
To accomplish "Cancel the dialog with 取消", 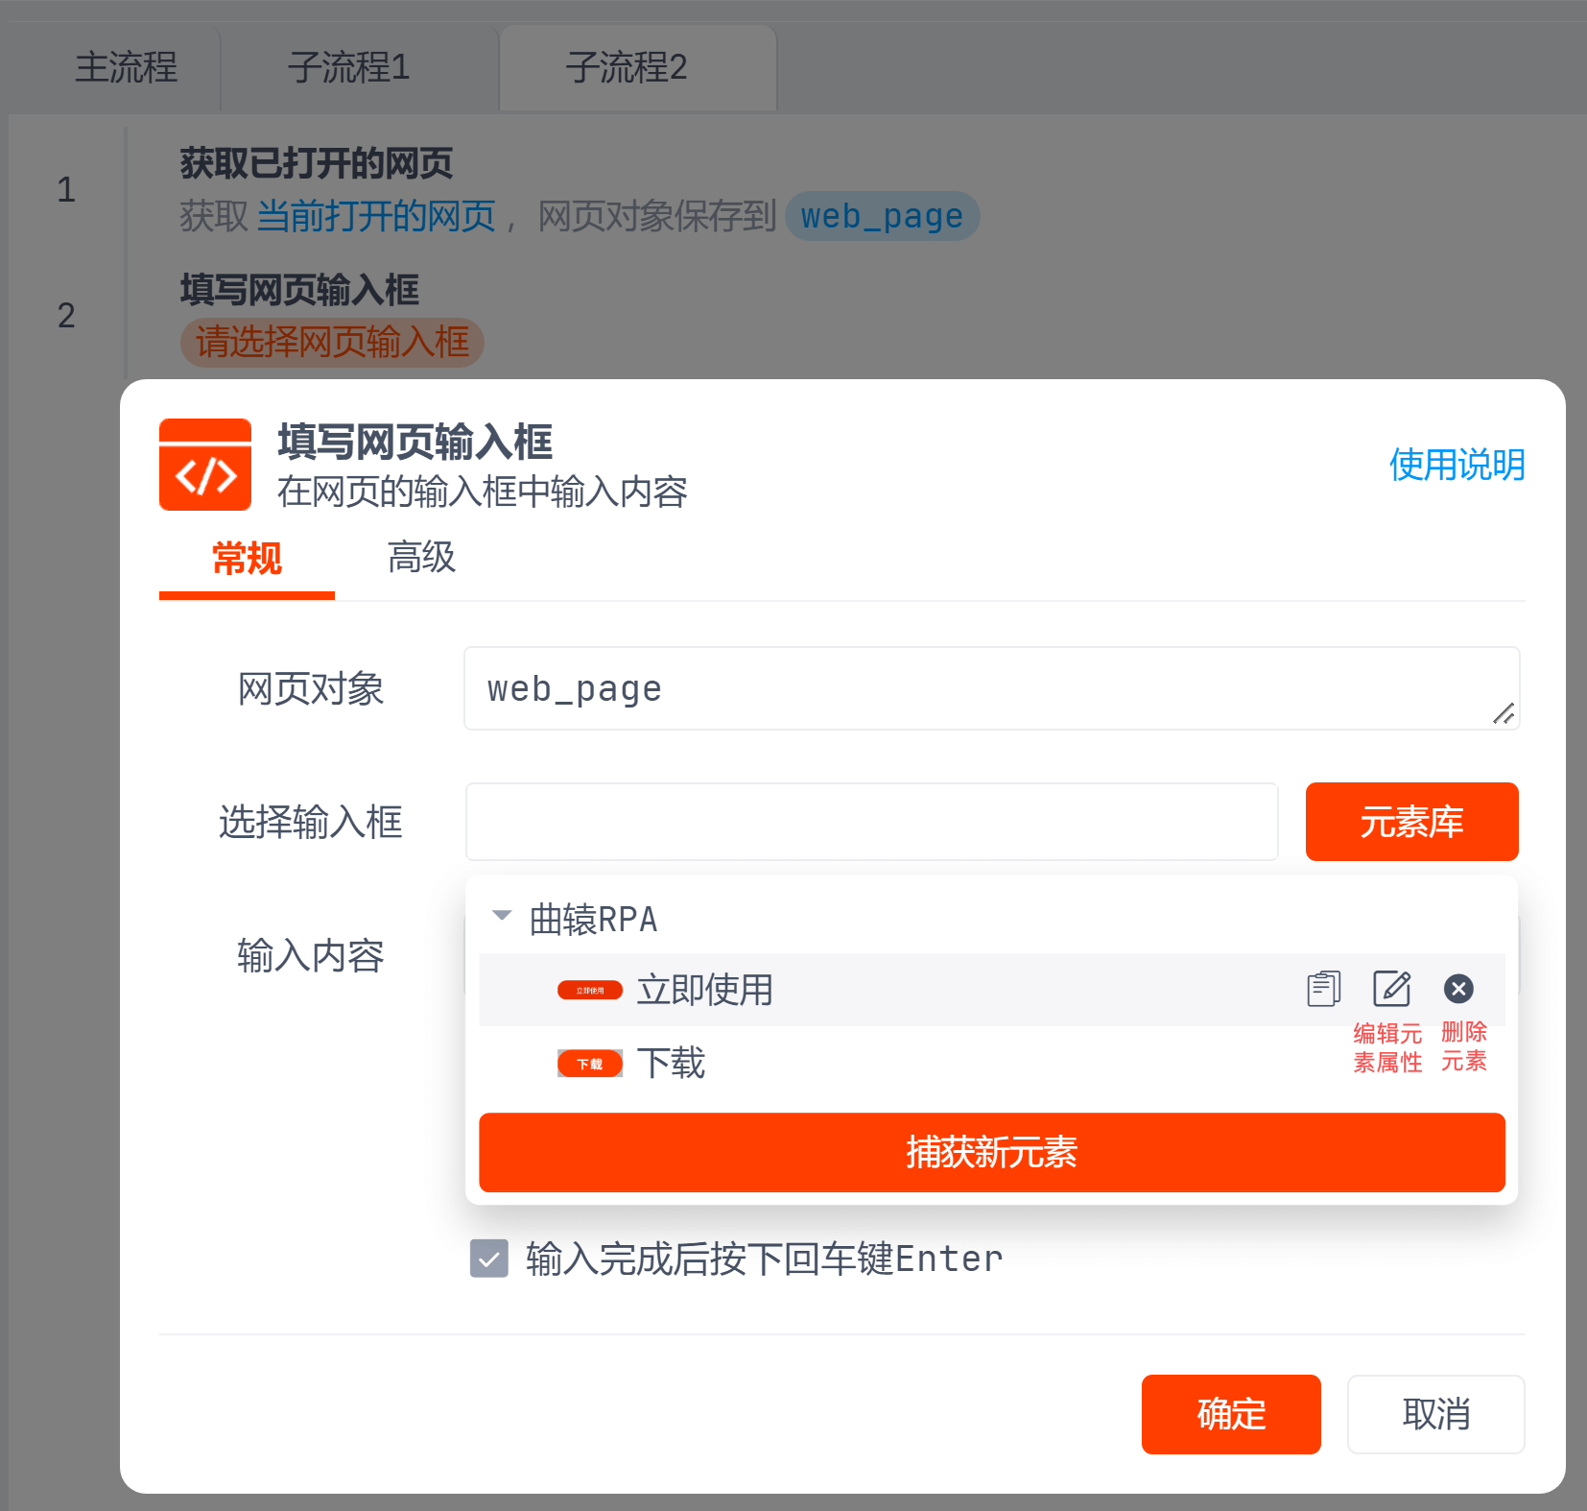I will pyautogui.click(x=1435, y=1414).
